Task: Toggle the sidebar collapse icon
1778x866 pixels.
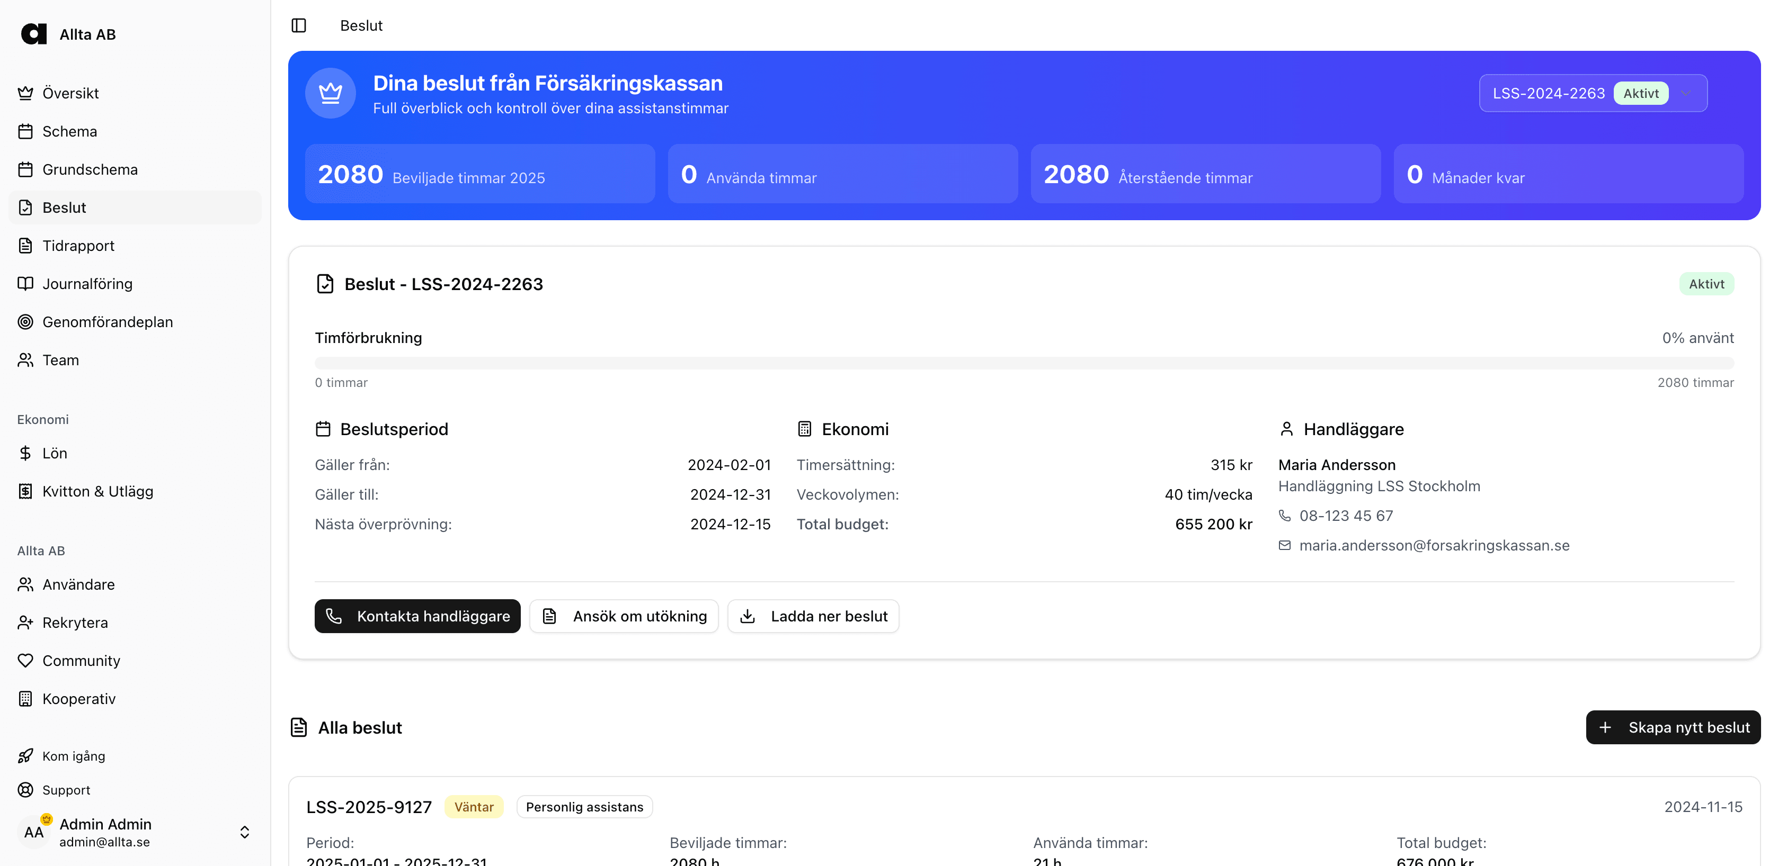Action: [298, 25]
